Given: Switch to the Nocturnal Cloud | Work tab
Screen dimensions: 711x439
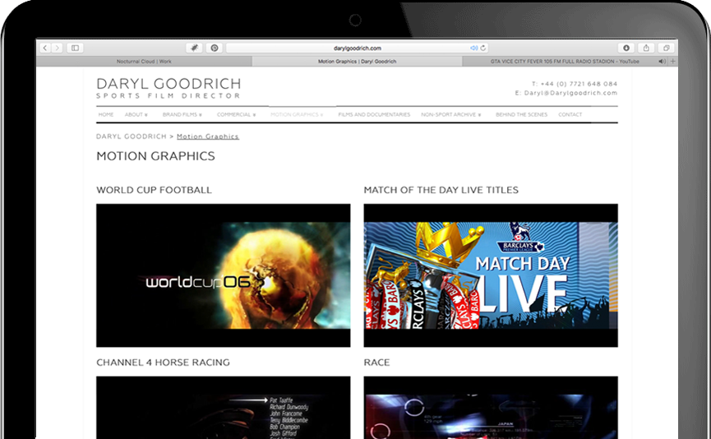Looking at the screenshot, I should pyautogui.click(x=144, y=61).
